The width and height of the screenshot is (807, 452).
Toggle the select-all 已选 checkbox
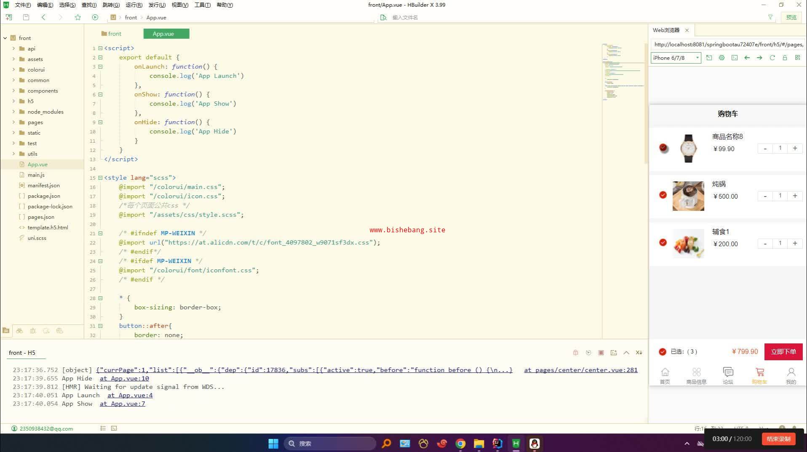(x=663, y=352)
